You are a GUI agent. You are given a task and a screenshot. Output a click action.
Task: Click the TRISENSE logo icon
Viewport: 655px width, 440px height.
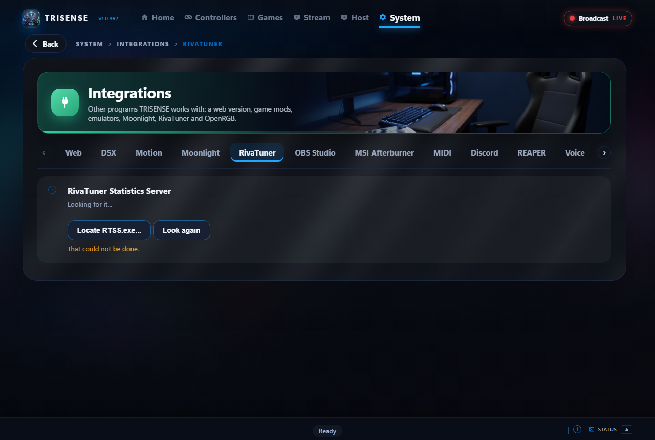pos(31,18)
